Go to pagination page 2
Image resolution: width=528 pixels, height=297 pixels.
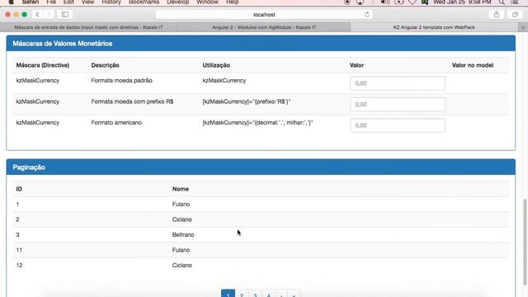point(242,294)
